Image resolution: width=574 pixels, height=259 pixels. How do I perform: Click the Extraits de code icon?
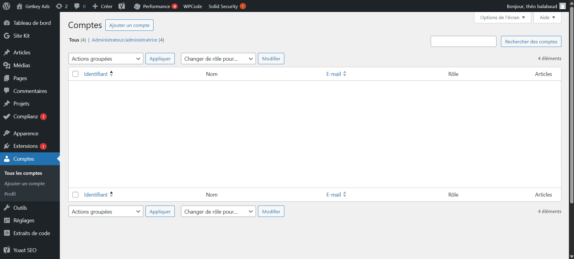(x=7, y=233)
